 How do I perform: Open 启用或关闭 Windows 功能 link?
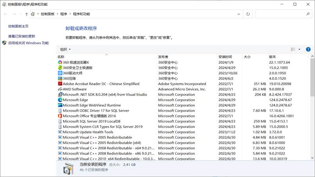[x=28, y=43]
